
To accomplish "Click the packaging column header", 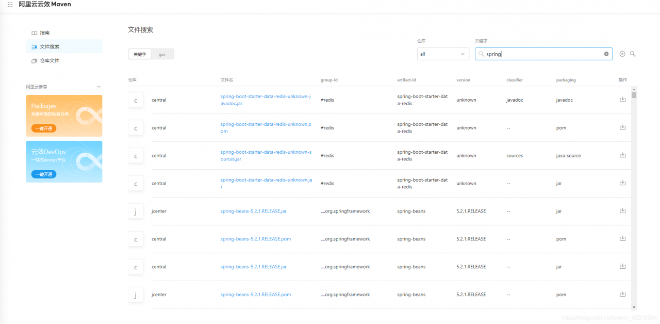I will (x=566, y=80).
